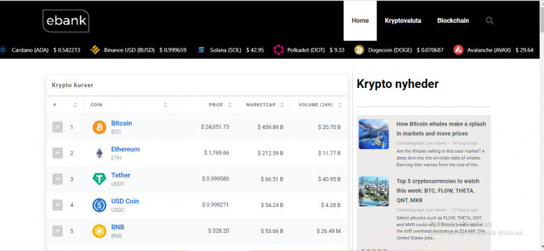The image size is (544, 251).
Task: Open the search magnifier icon
Action: click(x=490, y=20)
